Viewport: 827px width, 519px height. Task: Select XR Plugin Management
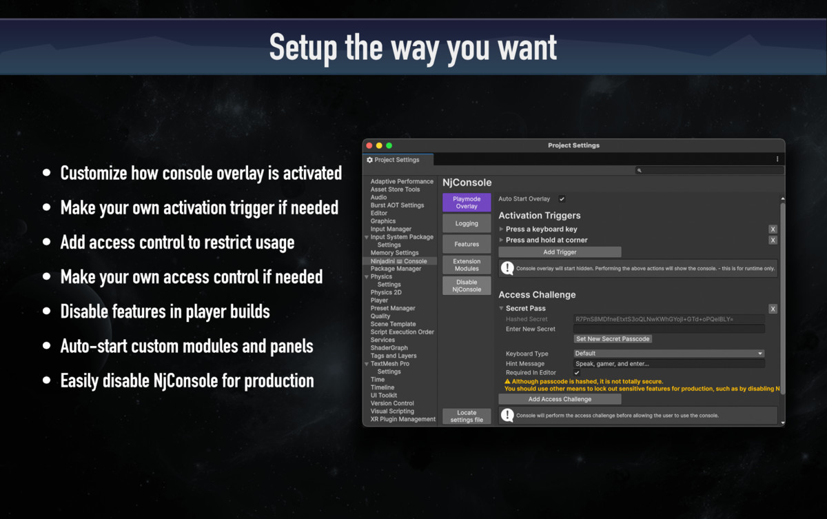(x=403, y=420)
